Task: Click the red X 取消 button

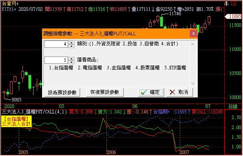Action: point(180,92)
